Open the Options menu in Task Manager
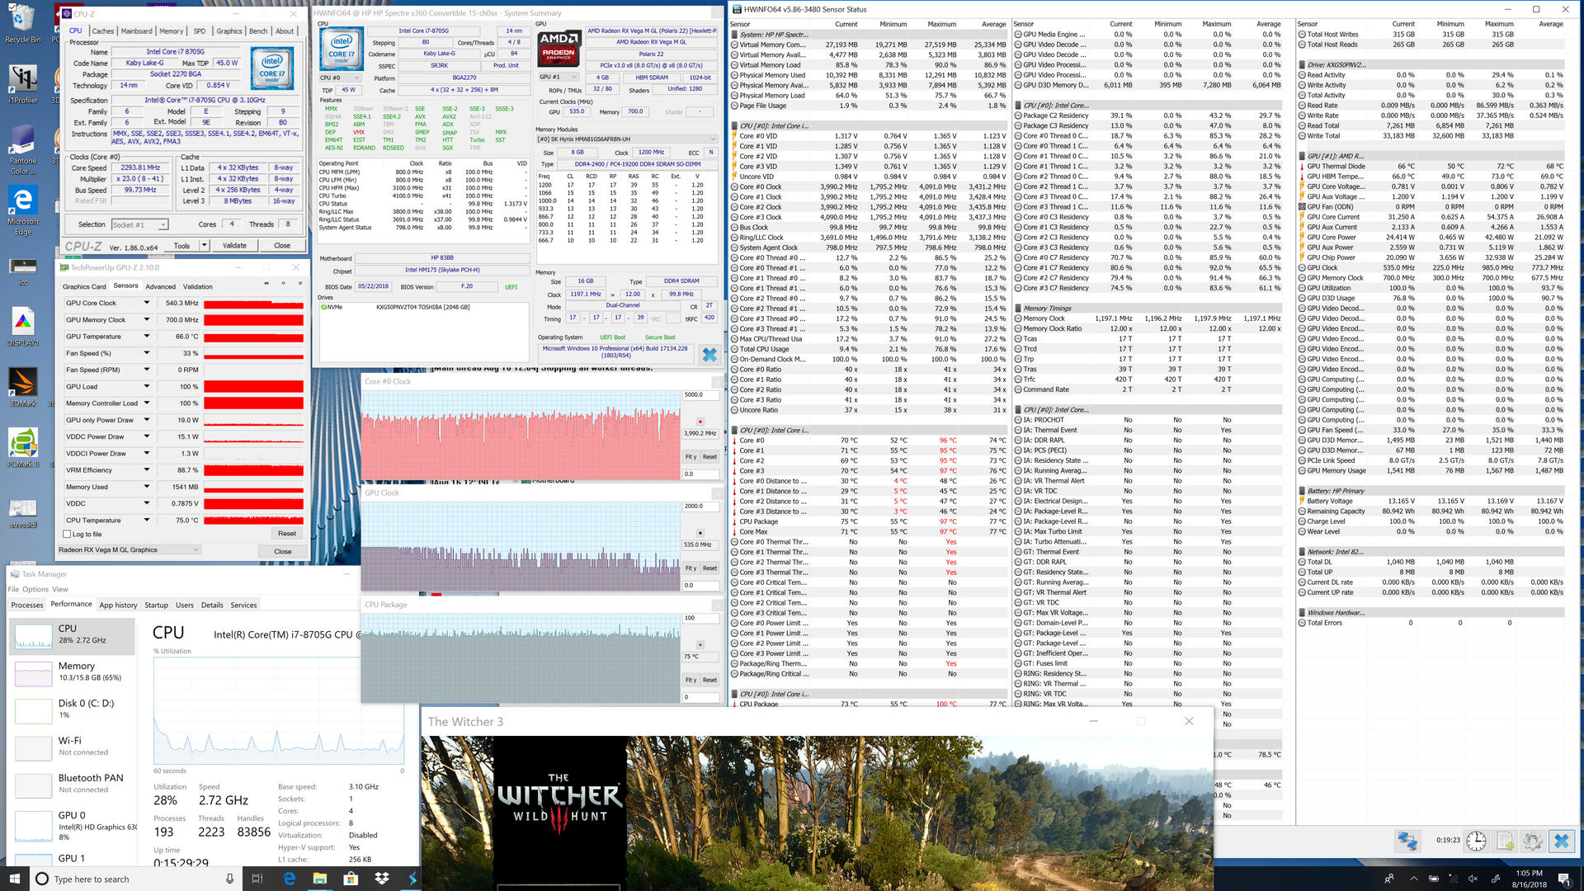Image resolution: width=1584 pixels, height=891 pixels. [x=35, y=589]
